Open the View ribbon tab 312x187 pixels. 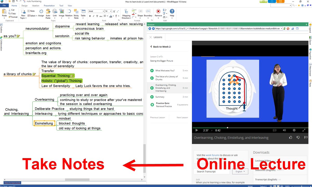tap(70, 5)
